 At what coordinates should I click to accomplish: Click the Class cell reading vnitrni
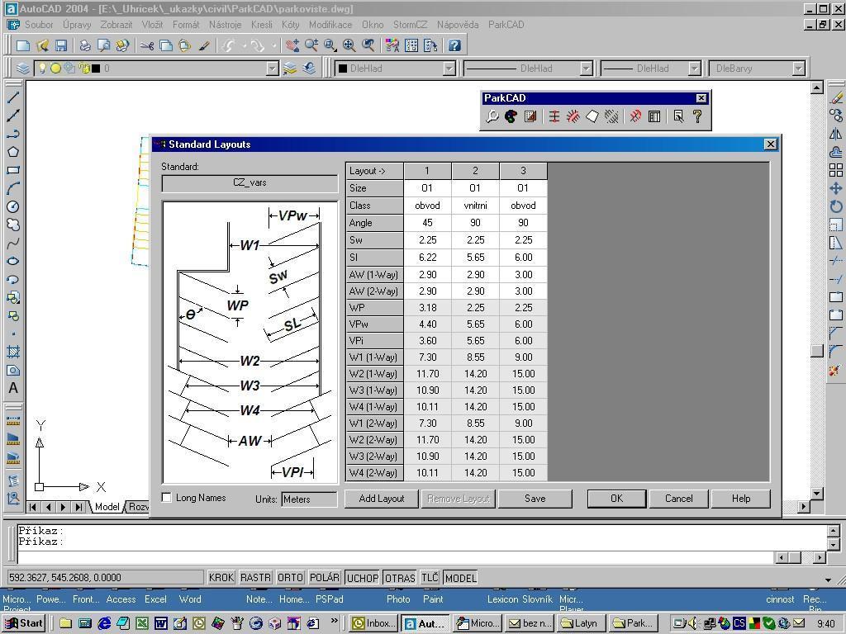tap(475, 206)
